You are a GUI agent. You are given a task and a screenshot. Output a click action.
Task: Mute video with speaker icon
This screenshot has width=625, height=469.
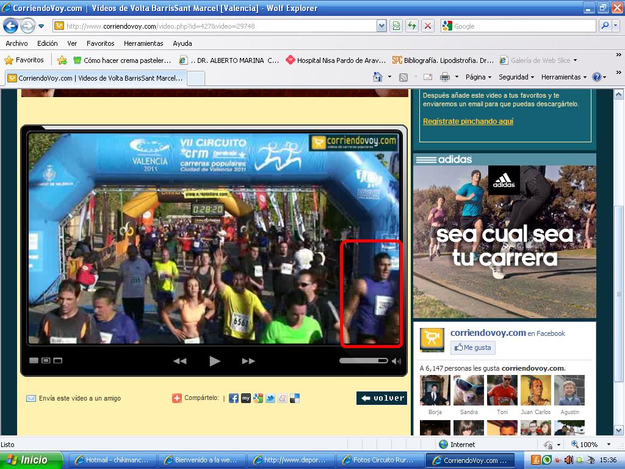pos(396,361)
